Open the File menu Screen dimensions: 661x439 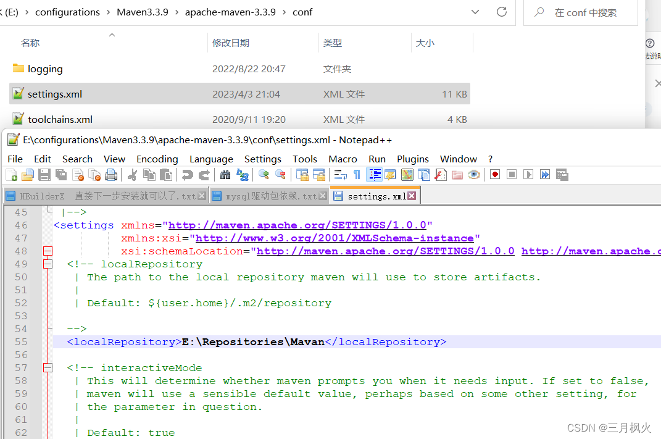coord(15,159)
